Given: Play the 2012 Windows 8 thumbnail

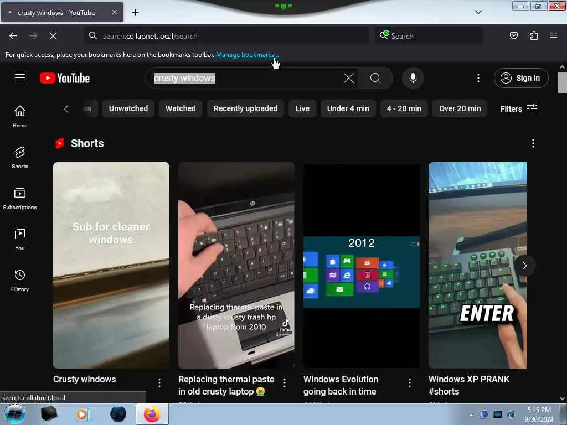Looking at the screenshot, I should [x=362, y=265].
